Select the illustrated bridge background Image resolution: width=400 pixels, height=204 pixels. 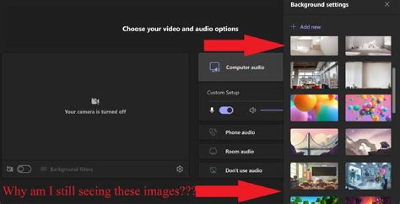click(x=314, y=142)
